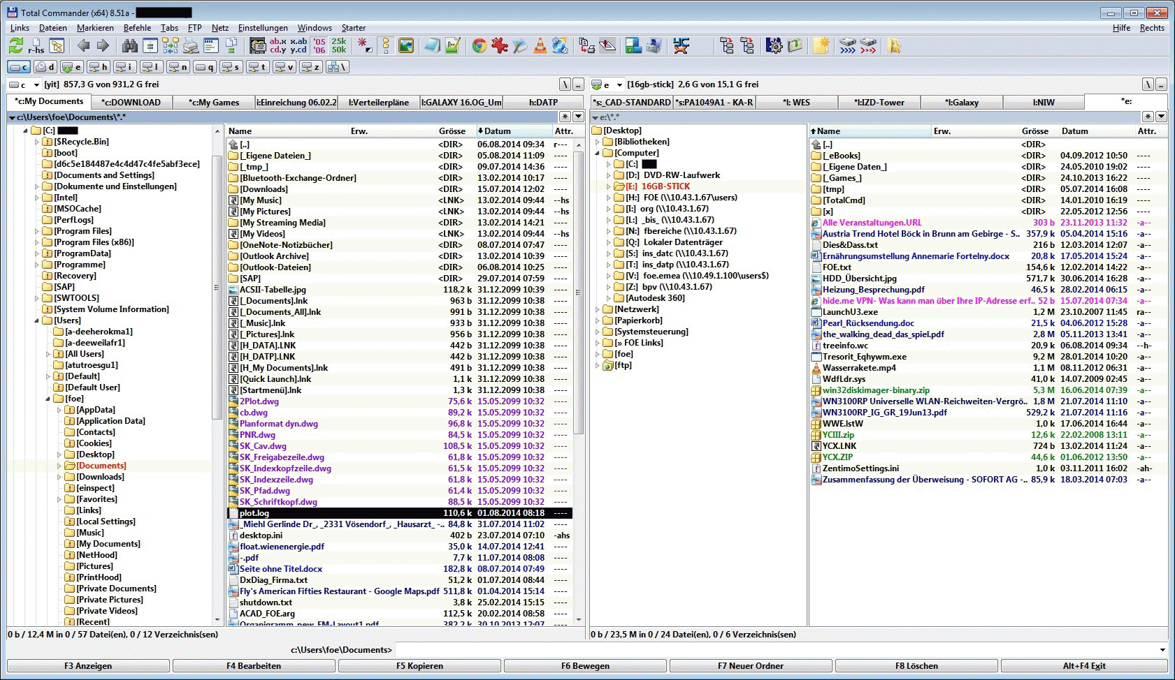Viewport: 1175px width, 680px height.
Task: Click the '05 '06 date toolbar icon
Action: (x=319, y=46)
